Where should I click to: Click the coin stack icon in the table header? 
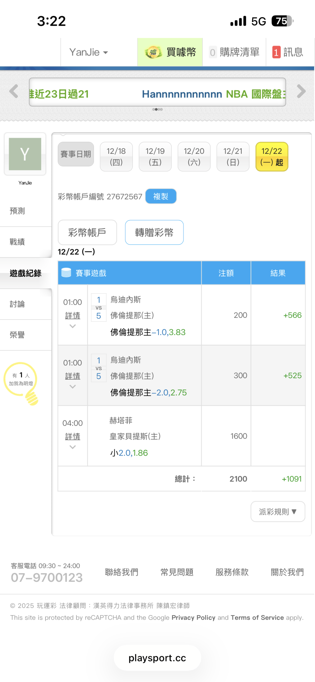coord(66,273)
